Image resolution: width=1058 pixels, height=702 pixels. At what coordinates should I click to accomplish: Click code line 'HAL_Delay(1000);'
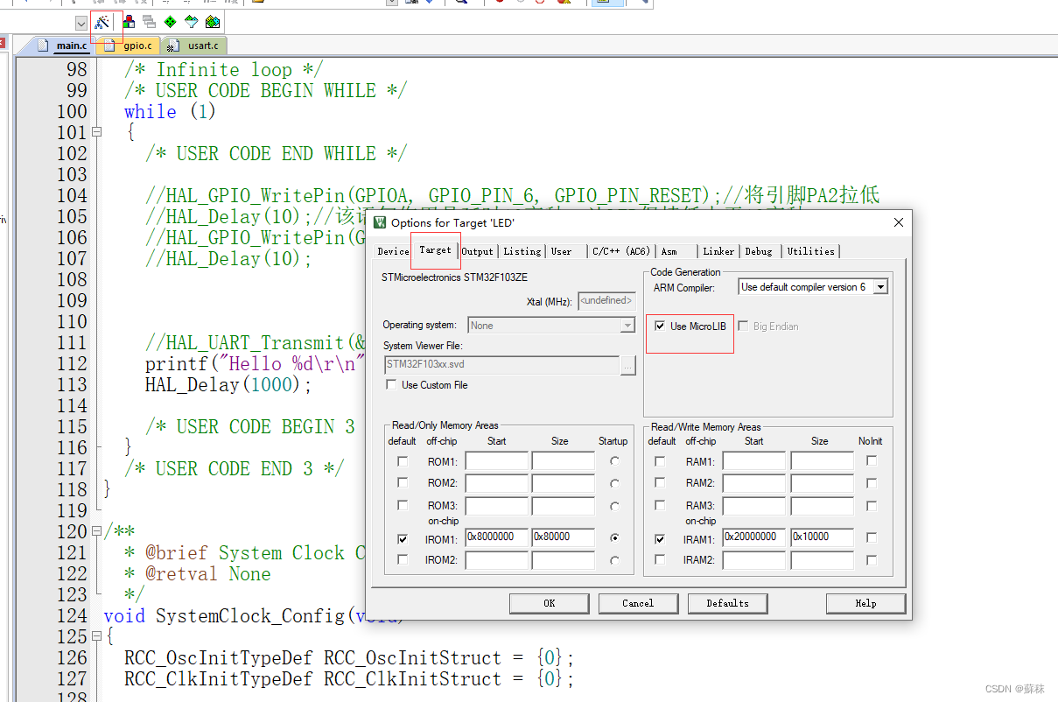pyautogui.click(x=228, y=385)
